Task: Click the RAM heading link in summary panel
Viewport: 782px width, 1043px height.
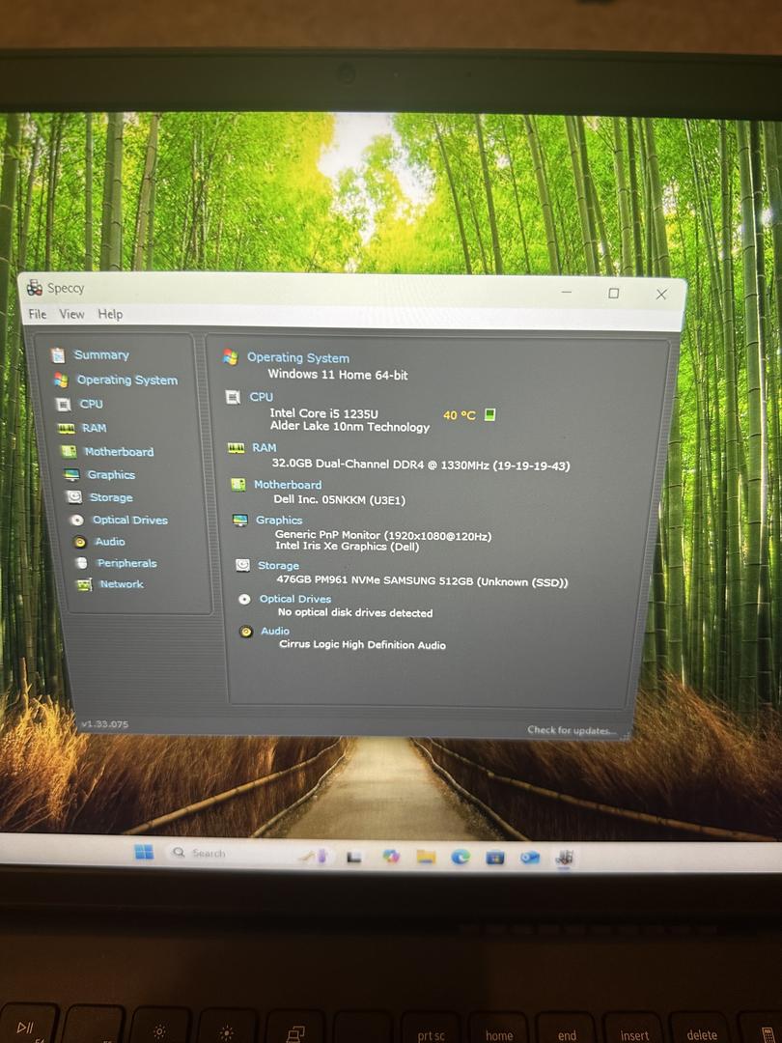Action: pyautogui.click(x=264, y=448)
